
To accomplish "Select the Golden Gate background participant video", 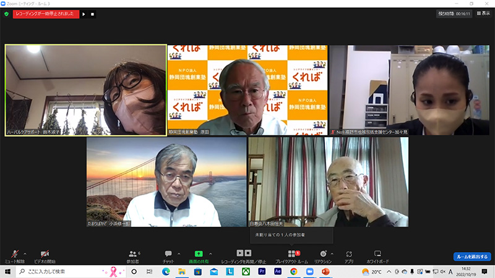I will click(166, 182).
